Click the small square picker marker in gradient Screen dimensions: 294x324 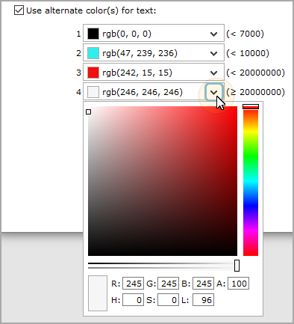tap(88, 111)
